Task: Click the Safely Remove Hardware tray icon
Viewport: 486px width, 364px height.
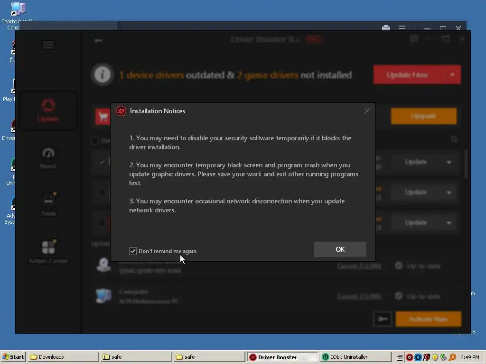Action: (443, 357)
